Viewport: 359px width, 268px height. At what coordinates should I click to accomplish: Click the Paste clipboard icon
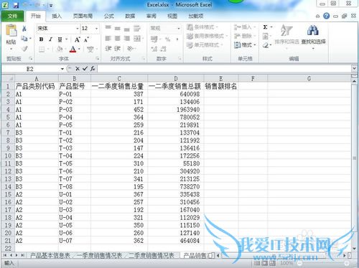pyautogui.click(x=11, y=31)
